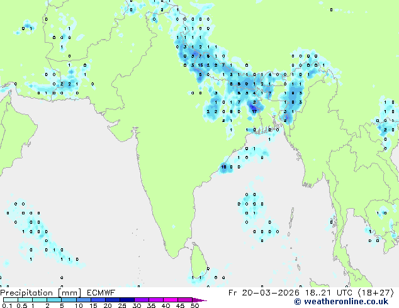Click the 'ECMWF' model label
The height and width of the screenshot is (308, 399).
tap(101, 293)
